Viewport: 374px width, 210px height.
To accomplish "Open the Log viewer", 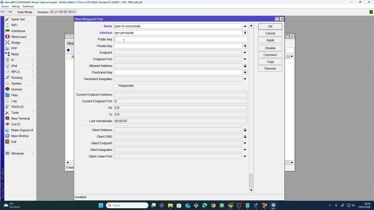I will [x=14, y=101].
